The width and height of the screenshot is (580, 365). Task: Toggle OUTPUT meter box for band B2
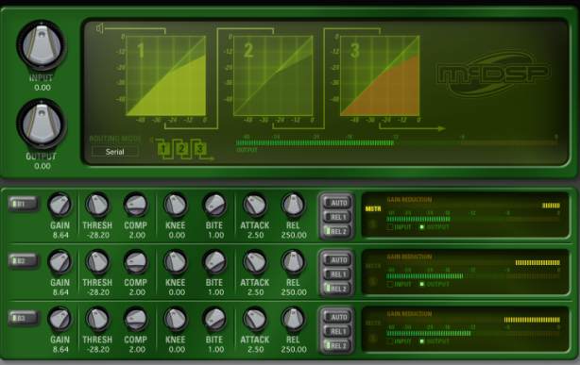421,284
